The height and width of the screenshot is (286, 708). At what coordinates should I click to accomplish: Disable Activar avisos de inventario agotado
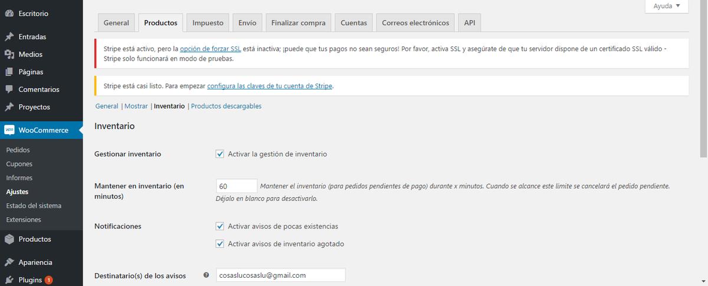pos(220,244)
